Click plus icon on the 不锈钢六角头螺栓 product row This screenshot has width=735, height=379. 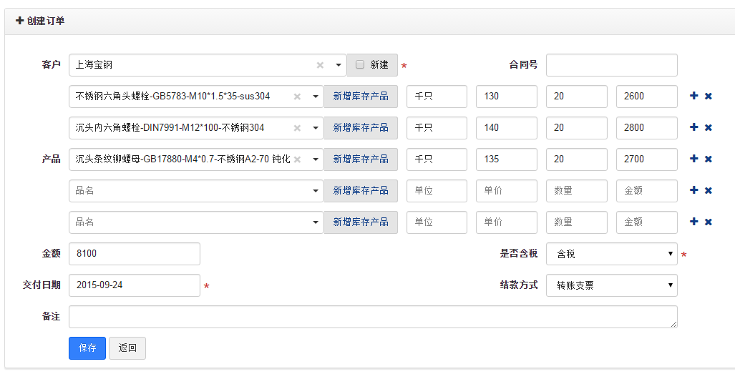693,96
